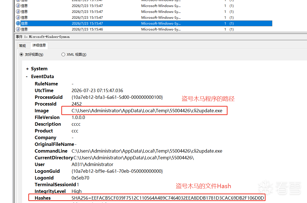
Task: Click the UtcTime value 2026-07-23 07:15:47.036
Action: [x=97, y=90]
